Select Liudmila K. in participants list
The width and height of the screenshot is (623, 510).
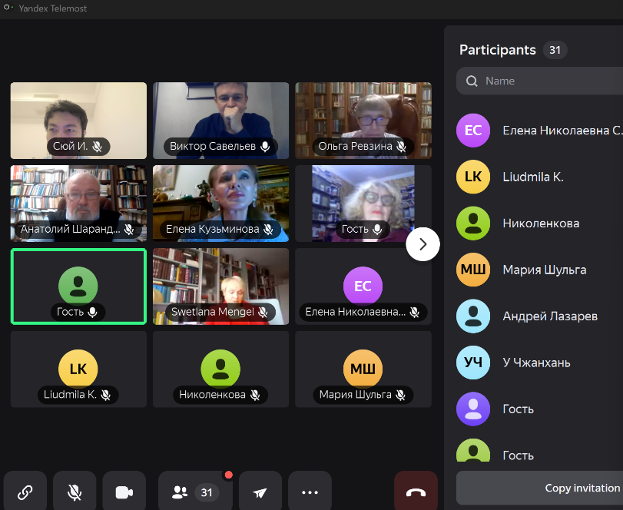[x=533, y=177]
